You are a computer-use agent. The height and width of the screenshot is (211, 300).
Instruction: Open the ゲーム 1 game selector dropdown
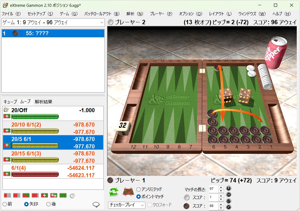coord(53,22)
